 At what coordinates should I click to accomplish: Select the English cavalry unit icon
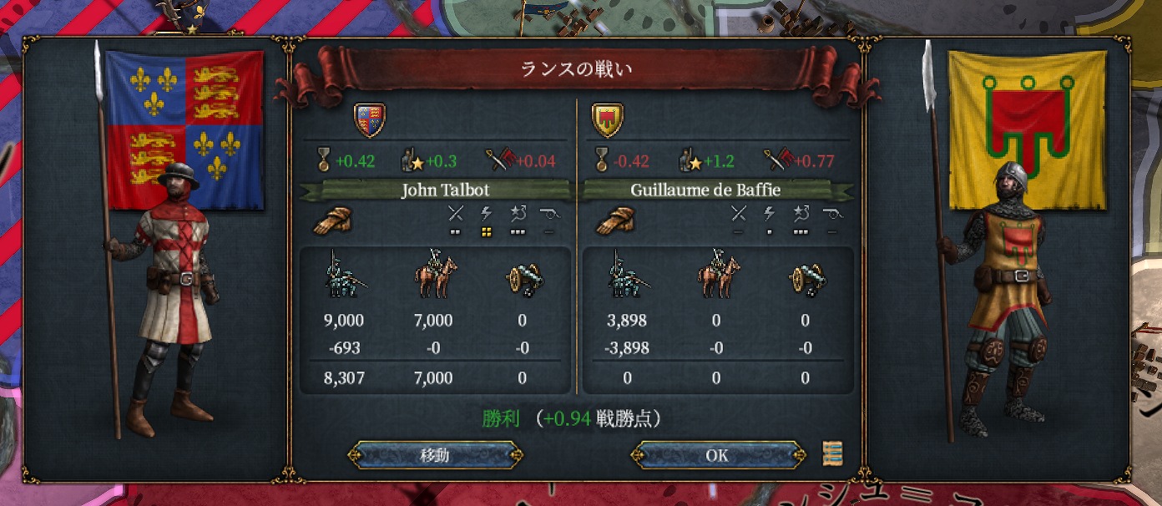click(x=434, y=274)
